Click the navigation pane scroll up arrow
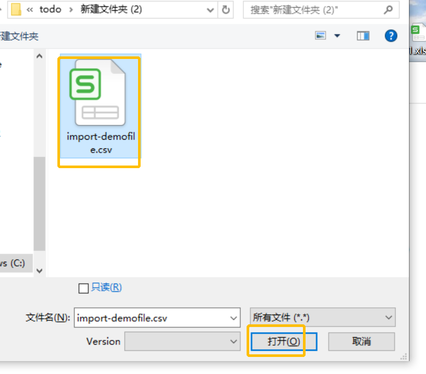Image resolution: width=426 pixels, height=374 pixels. 39,56
